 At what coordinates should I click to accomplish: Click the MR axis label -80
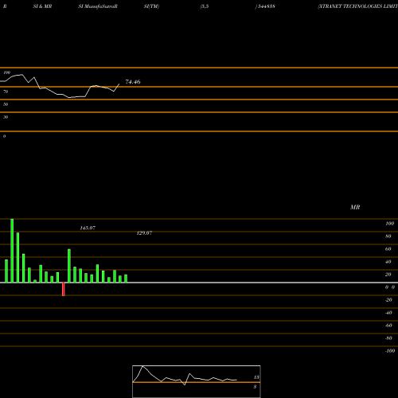388,338
